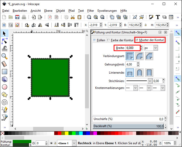Raise selection to top icon
This screenshot has height=147, width=182.
pyautogui.click(x=76, y=25)
